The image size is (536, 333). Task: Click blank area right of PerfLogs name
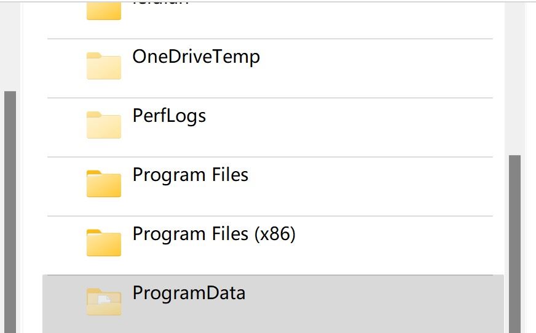point(357,127)
